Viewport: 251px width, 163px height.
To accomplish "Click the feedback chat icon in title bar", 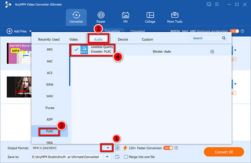I will [209, 4].
